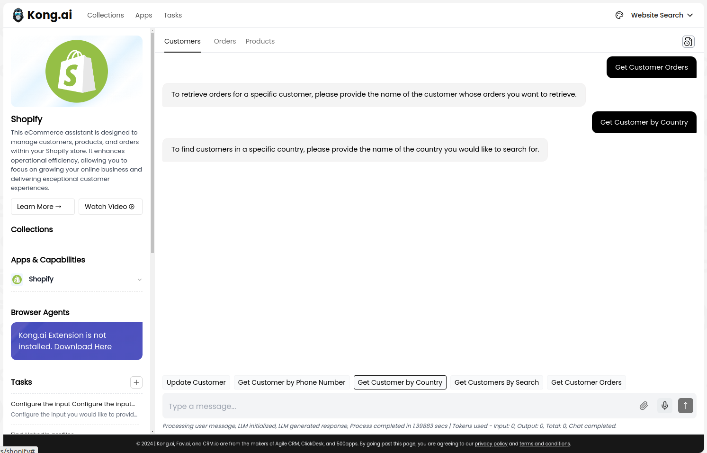Select the Update Customer suggestion

point(196,382)
